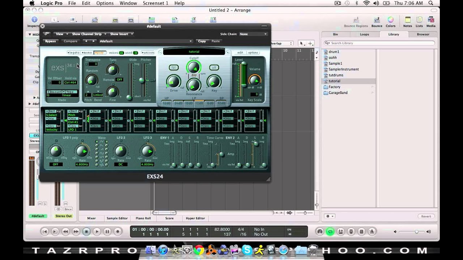The image size is (463, 260).
Task: Click the rewind transport button
Action: point(65,232)
